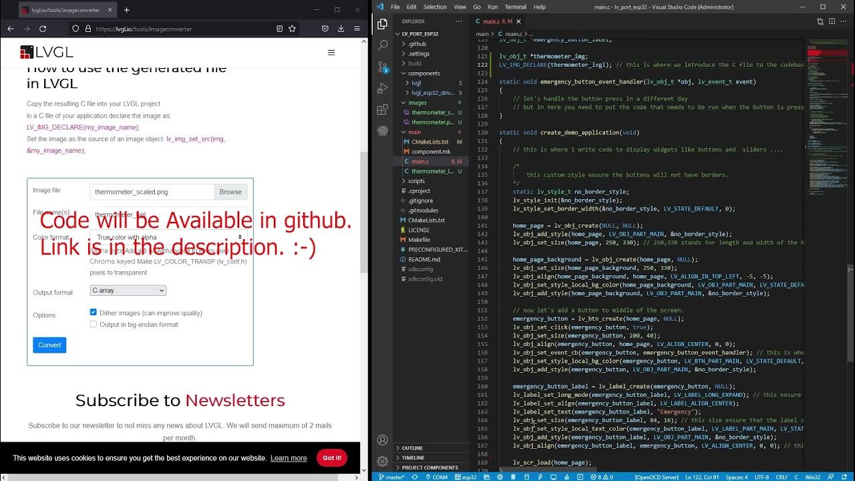
Task: Open the Explorer view in VS Code activity bar
Action: (382, 24)
